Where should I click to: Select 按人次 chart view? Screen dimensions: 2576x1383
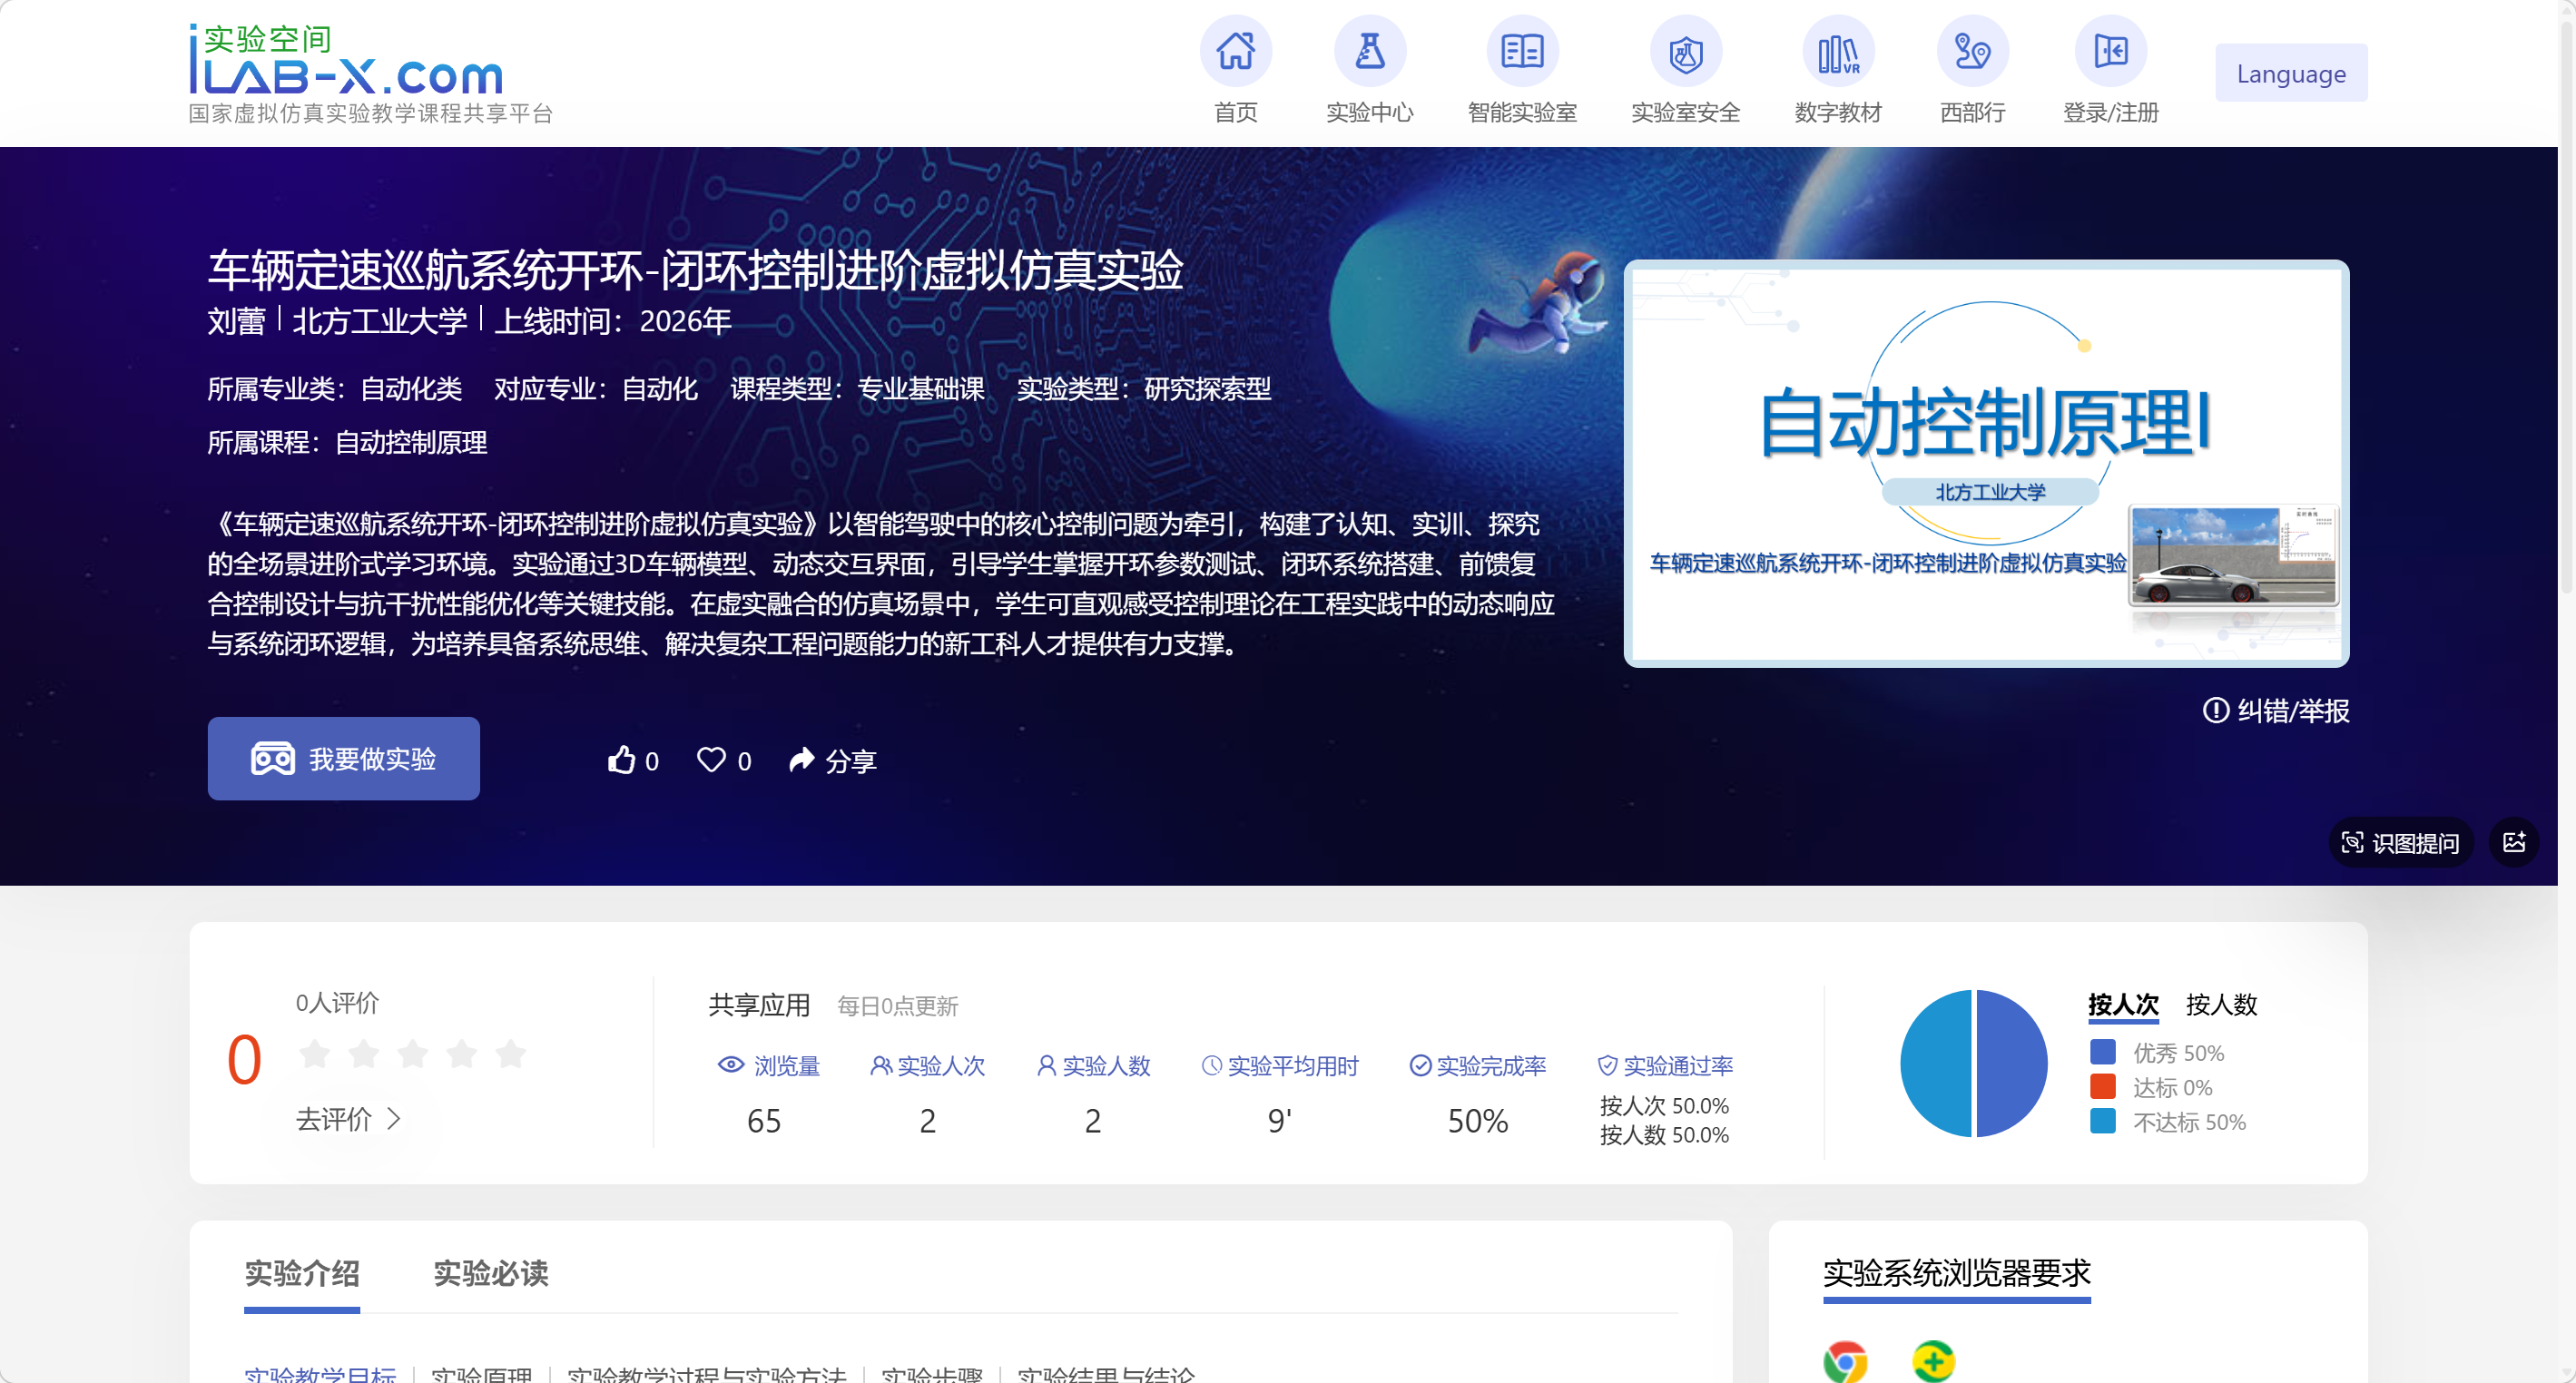tap(2122, 1004)
